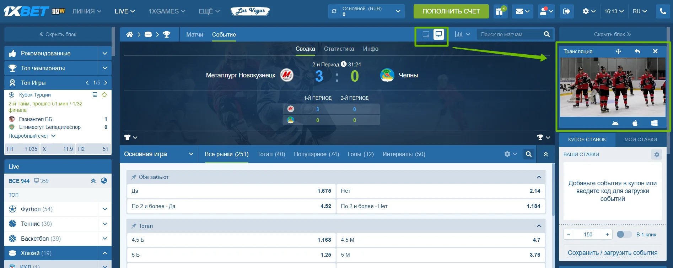The width and height of the screenshot is (673, 268).
Task: Click the home breadcrumb icon
Action: click(x=130, y=34)
